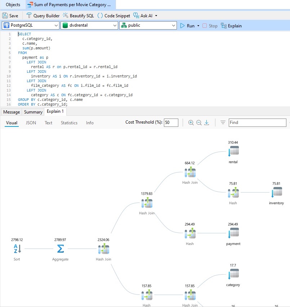Click the GROUP BY line in editor
This screenshot has height=307, width=290.
(x=50, y=100)
